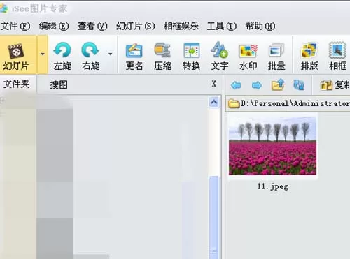This screenshot has width=350, height=259.
Task: Go up one folder level
Action: tap(278, 84)
